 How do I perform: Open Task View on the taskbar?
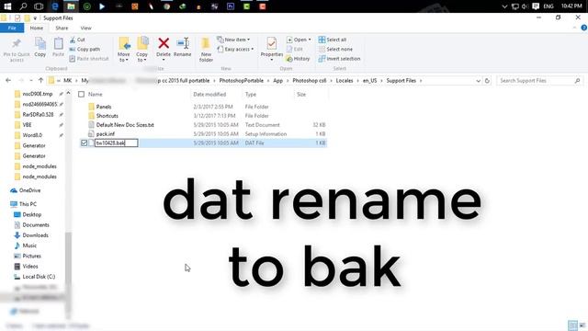coord(39,6)
